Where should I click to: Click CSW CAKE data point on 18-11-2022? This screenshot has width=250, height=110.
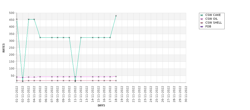point(116,16)
